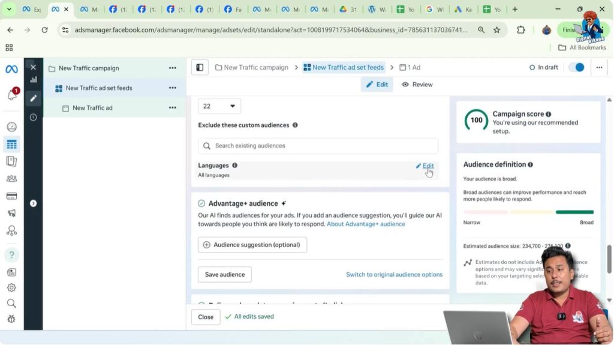614x345 pixels.
Task: Click the Campaigns table icon in left sidebar
Action: (11, 144)
